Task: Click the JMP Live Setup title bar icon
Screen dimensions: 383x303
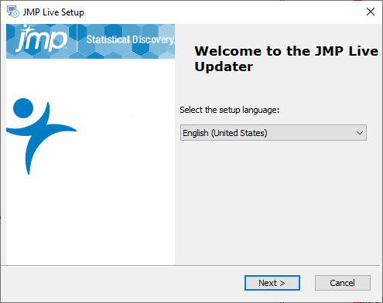Action: pos(13,12)
